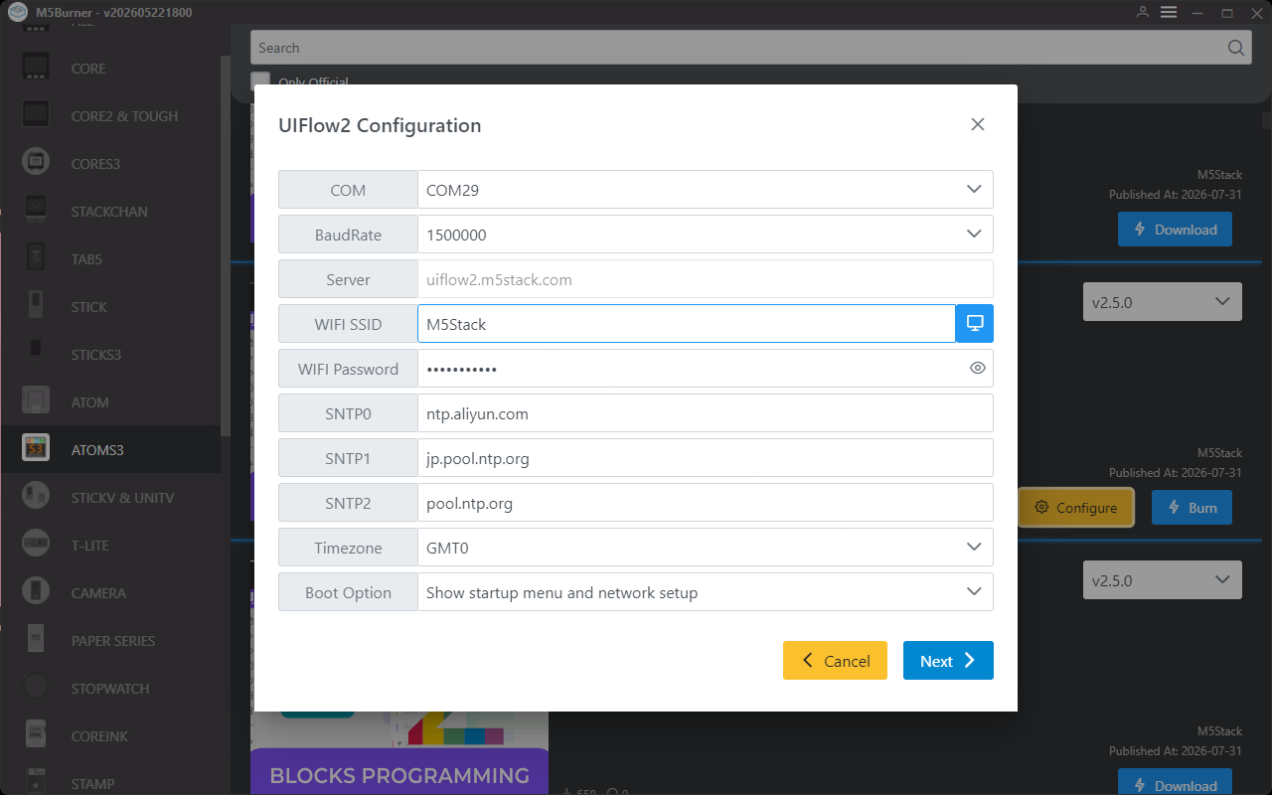Switch to the TAB5 category
Viewport: 1272px width, 795px height.
pos(86,259)
